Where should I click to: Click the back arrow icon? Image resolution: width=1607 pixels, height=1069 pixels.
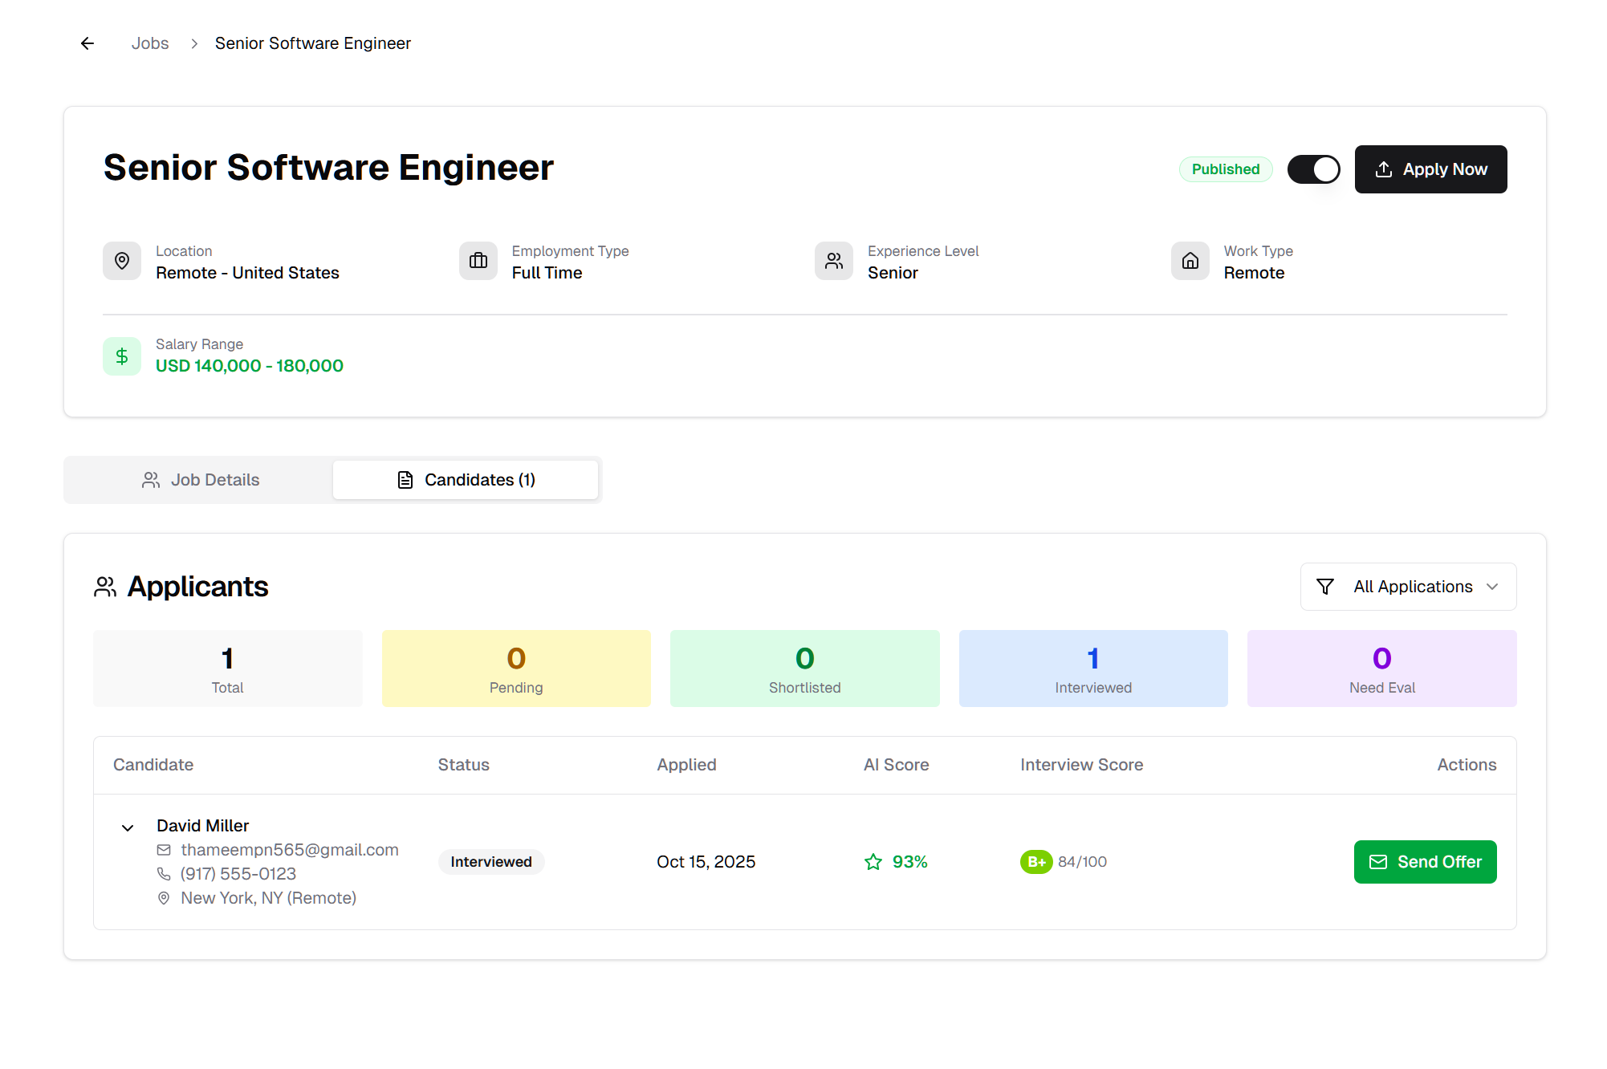click(x=87, y=43)
